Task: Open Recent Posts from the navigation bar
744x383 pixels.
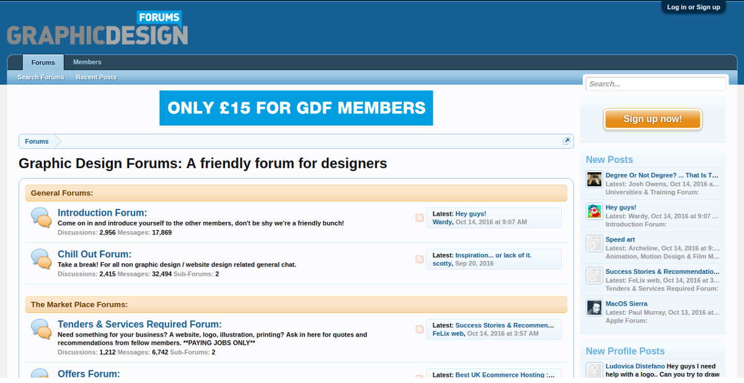Action: (x=96, y=77)
